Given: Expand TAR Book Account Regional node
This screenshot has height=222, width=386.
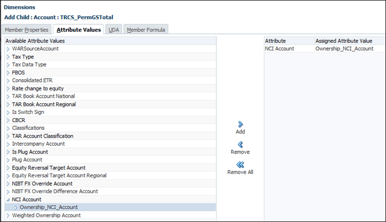Looking at the screenshot, I should 8,105.
